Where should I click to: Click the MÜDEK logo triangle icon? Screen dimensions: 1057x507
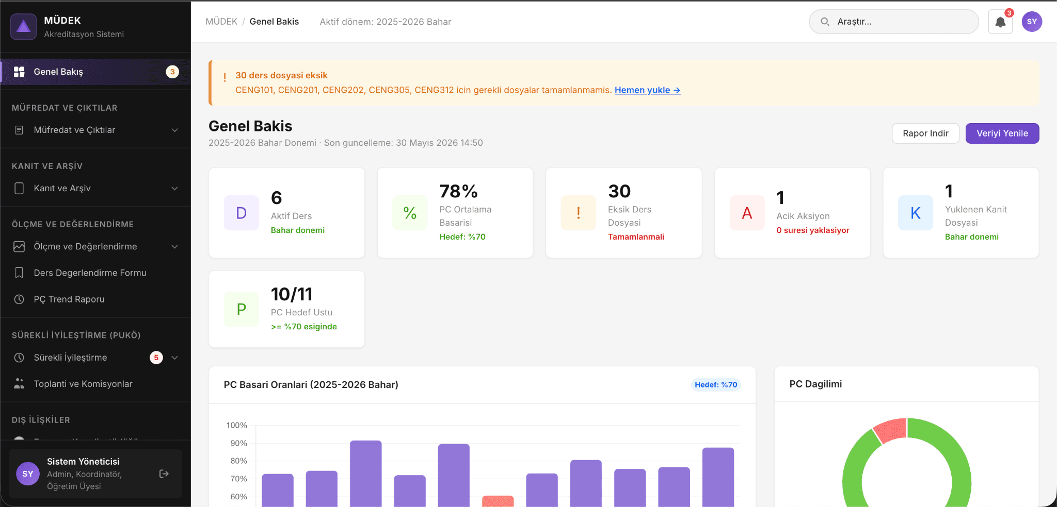(x=24, y=27)
